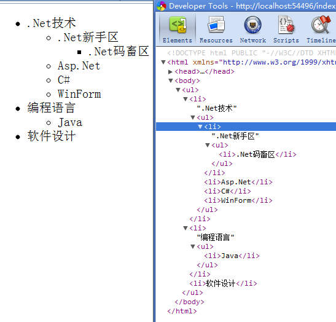The width and height of the screenshot is (336, 322).
Task: Select the "编程语言" text node
Action: [216, 237]
